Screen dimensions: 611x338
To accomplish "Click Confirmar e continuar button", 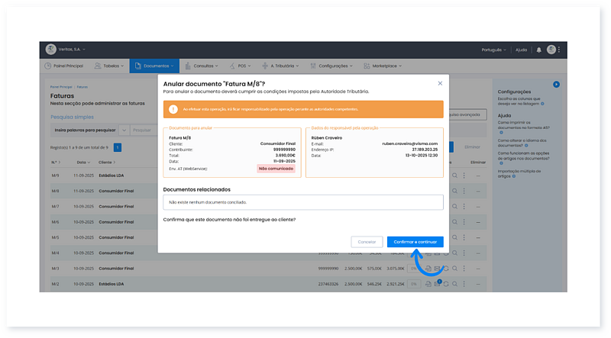I will pyautogui.click(x=415, y=242).
